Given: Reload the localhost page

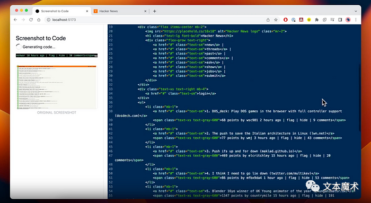Looking at the screenshot, I should click(x=31, y=20).
